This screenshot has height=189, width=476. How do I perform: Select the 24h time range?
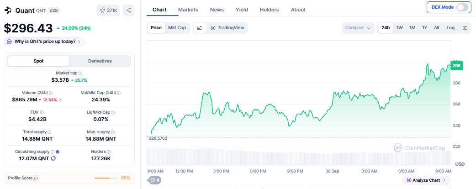386,28
